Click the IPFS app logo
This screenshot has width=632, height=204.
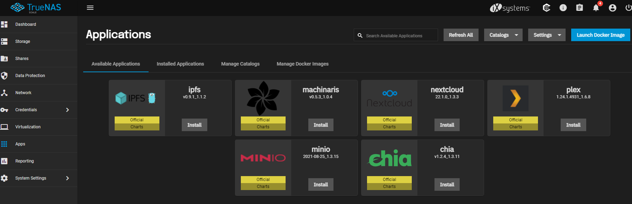coord(136,98)
